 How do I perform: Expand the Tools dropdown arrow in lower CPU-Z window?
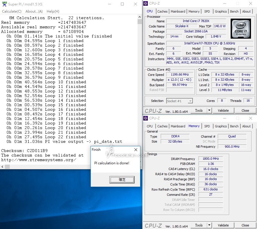click(x=209, y=225)
